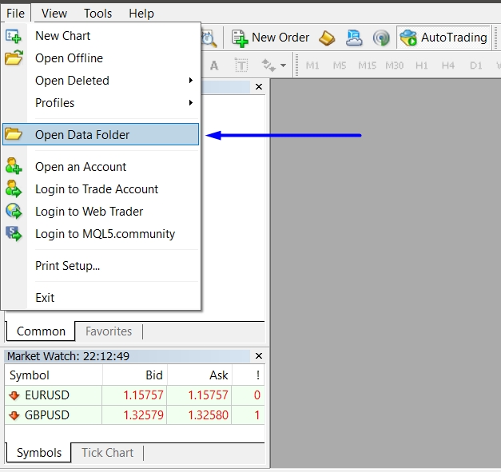Select Login to MQL5.community
The image size is (501, 472).
pos(101,234)
